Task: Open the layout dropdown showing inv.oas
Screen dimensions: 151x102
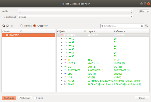Action: pos(75,17)
